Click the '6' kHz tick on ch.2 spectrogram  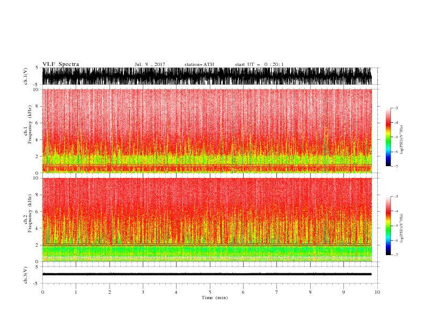[38, 212]
